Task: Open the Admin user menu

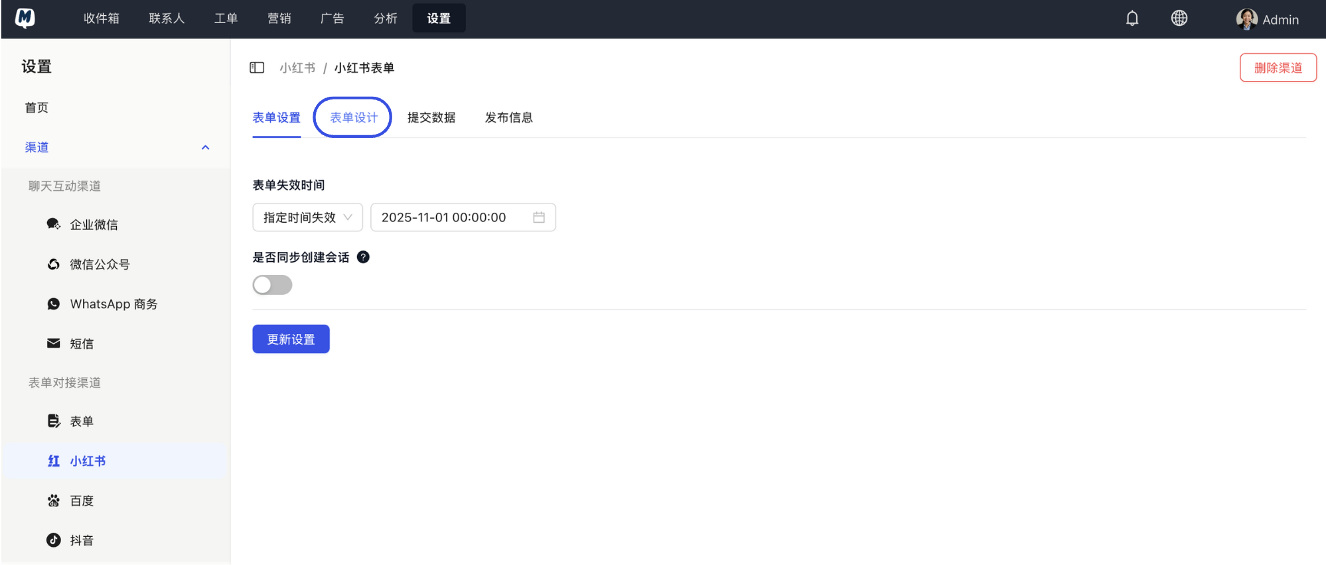Action: click(1267, 19)
